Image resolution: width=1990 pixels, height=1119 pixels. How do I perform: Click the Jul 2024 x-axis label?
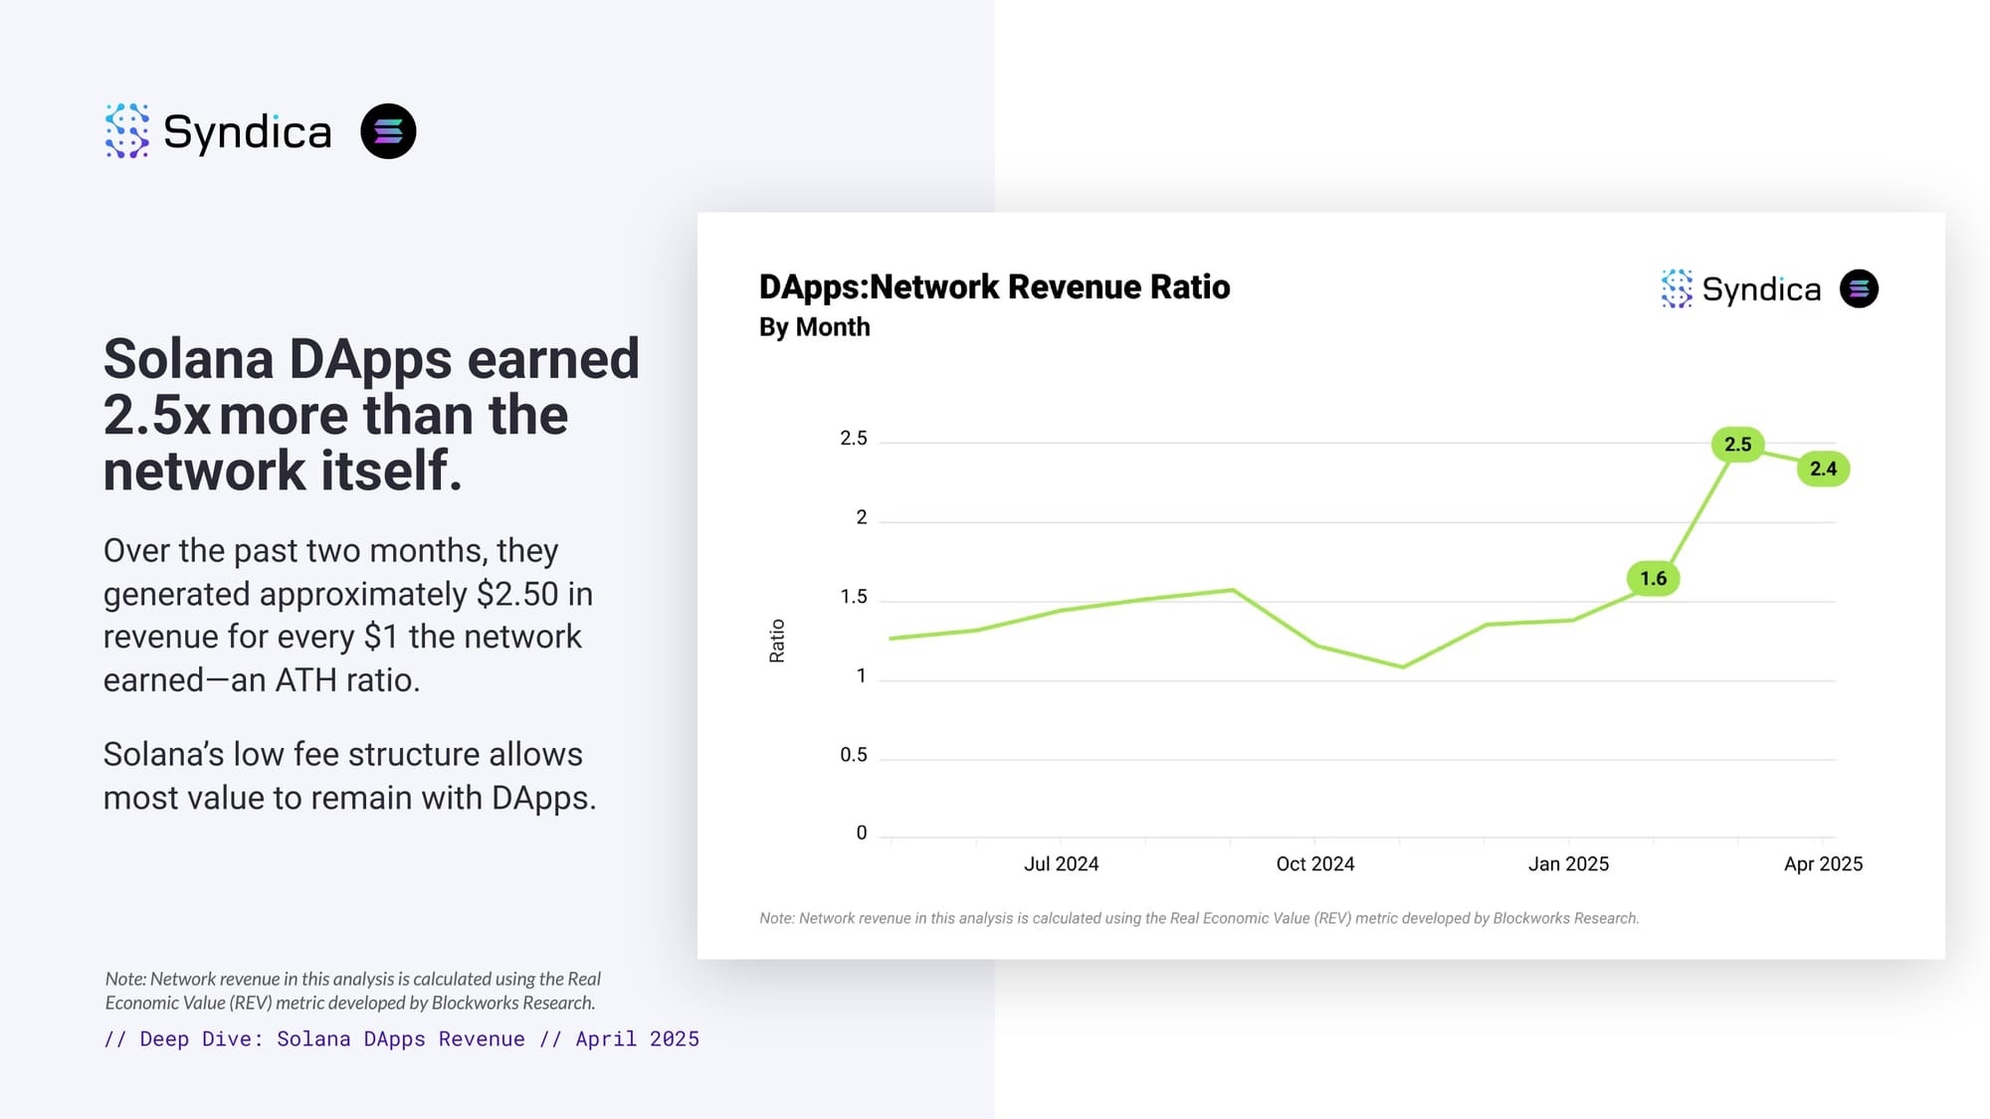pyautogui.click(x=1061, y=864)
